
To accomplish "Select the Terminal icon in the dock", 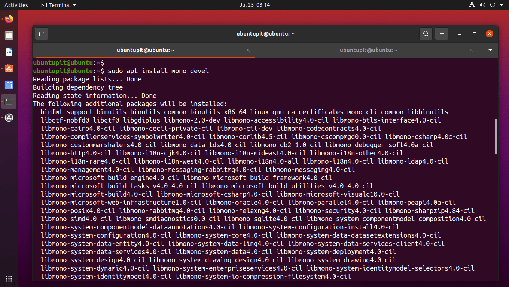I will (x=9, y=101).
